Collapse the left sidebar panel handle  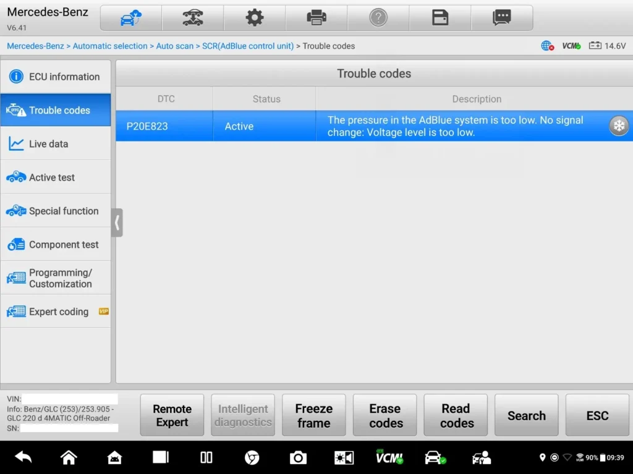(117, 222)
